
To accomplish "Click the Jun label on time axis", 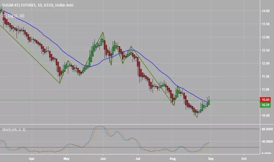I will tap(103, 159).
